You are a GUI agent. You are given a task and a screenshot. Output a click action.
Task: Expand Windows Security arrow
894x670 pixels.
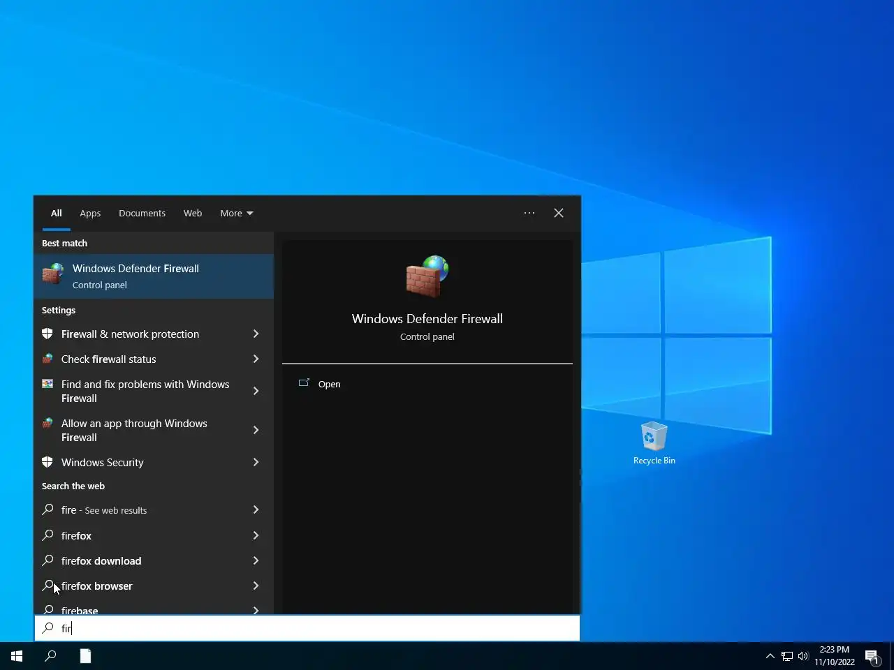(256, 462)
